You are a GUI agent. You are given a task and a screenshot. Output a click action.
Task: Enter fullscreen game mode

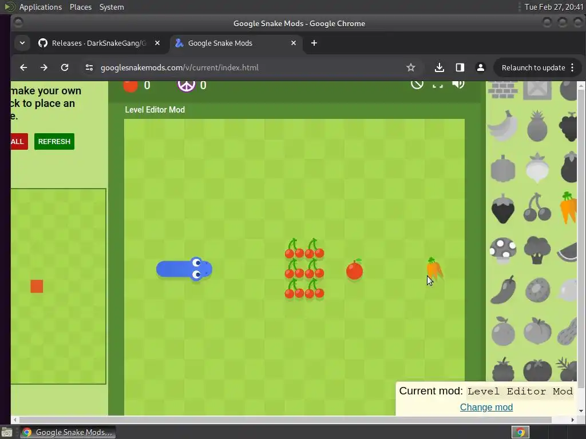pyautogui.click(x=438, y=85)
